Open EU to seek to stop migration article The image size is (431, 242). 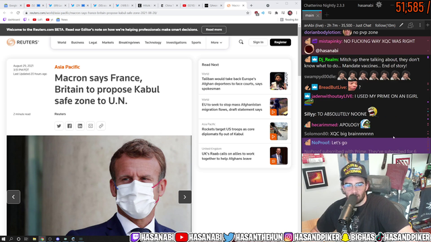coord(232,107)
